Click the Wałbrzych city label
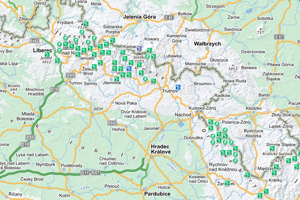Viewport: 300px width, 200px height. 207,44
